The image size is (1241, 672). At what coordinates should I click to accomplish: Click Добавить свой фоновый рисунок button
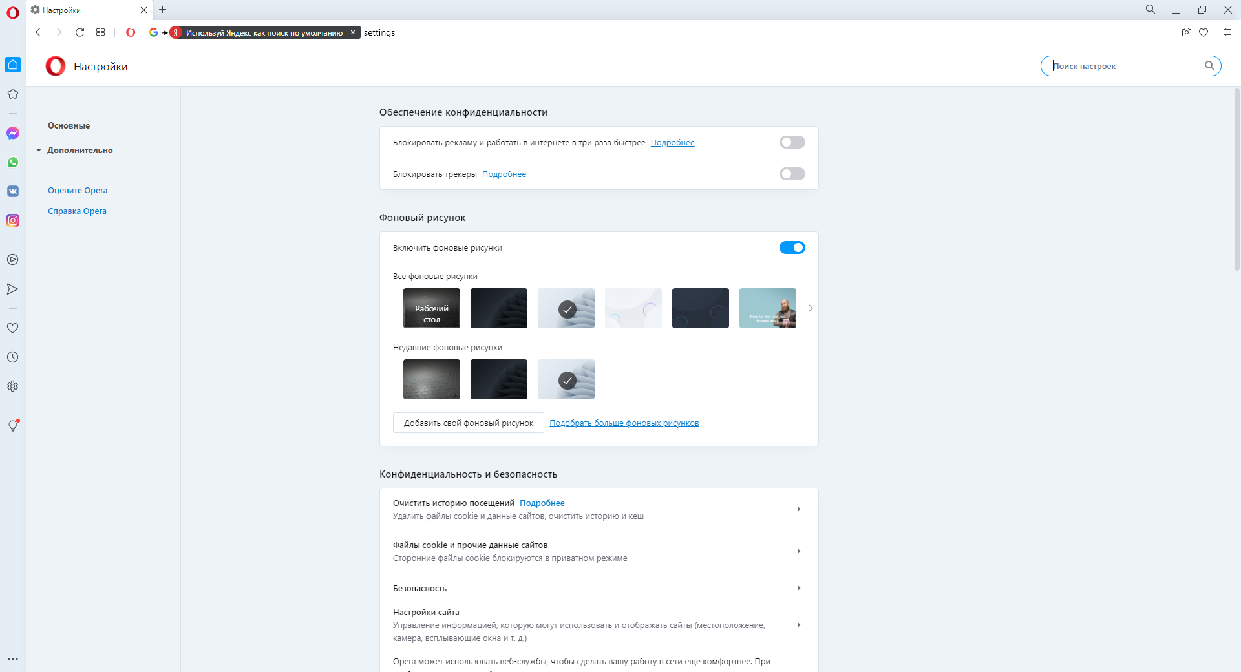pos(469,423)
